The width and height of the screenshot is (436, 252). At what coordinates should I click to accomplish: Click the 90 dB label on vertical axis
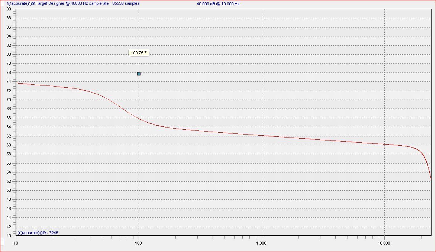[8, 9]
